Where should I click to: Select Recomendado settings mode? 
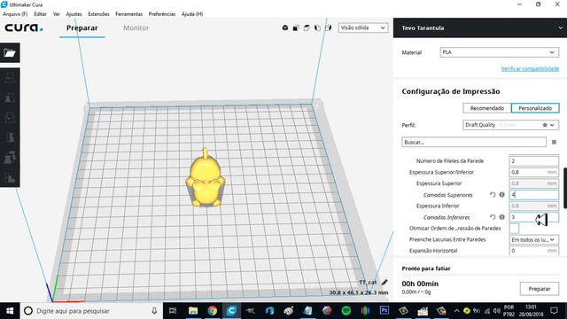click(486, 108)
